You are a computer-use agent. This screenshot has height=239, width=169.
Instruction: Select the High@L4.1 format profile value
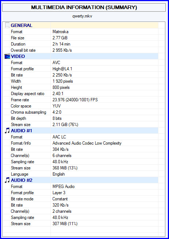point(62,69)
